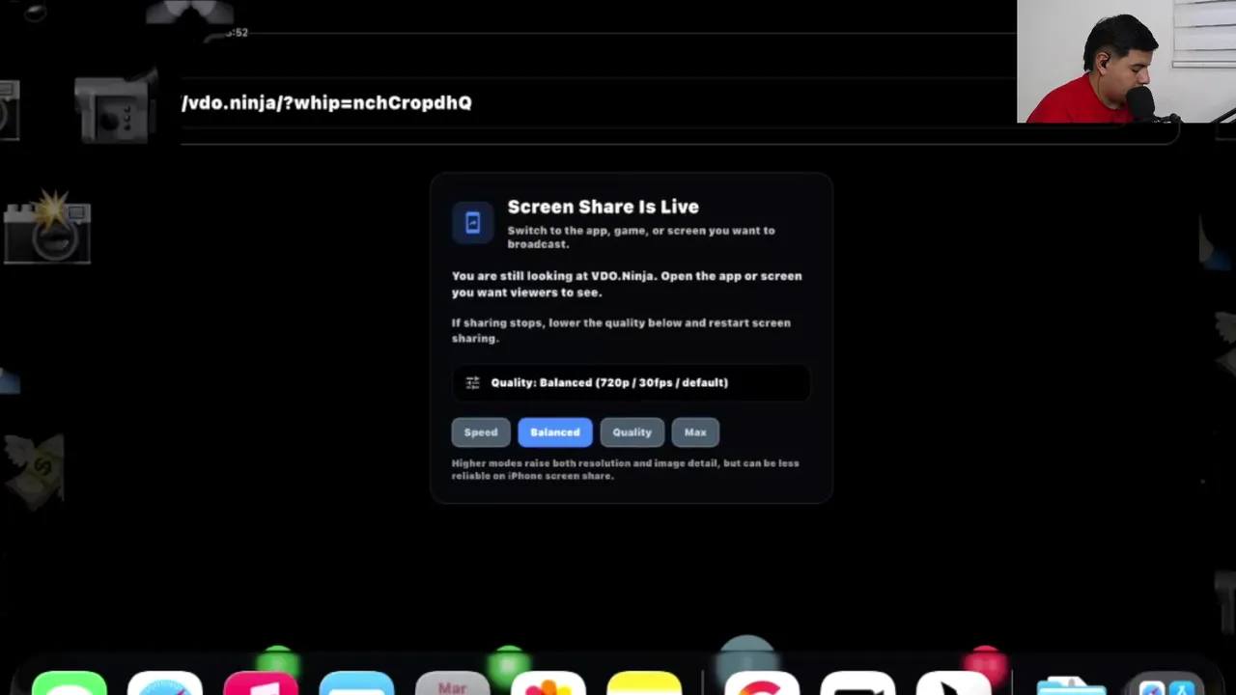Select Balanced quality mode
The width and height of the screenshot is (1236, 695).
pyautogui.click(x=555, y=432)
